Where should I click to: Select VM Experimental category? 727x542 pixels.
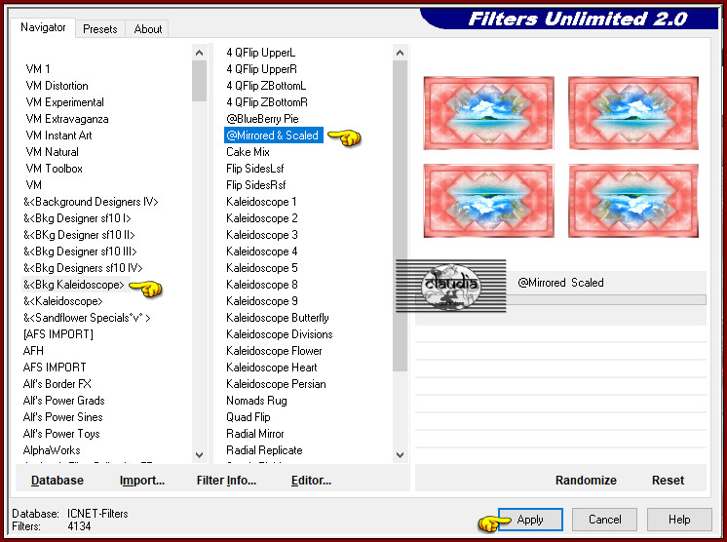65,102
